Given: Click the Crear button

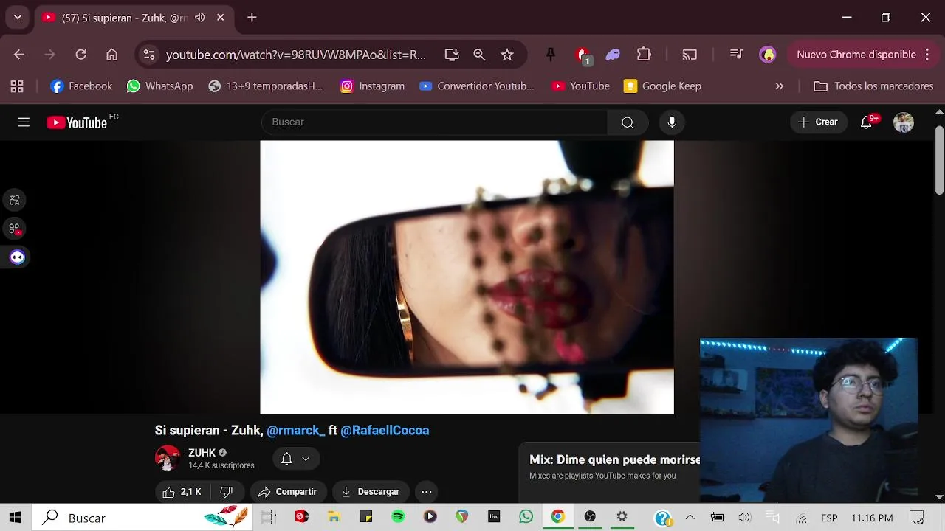Looking at the screenshot, I should click(x=818, y=122).
